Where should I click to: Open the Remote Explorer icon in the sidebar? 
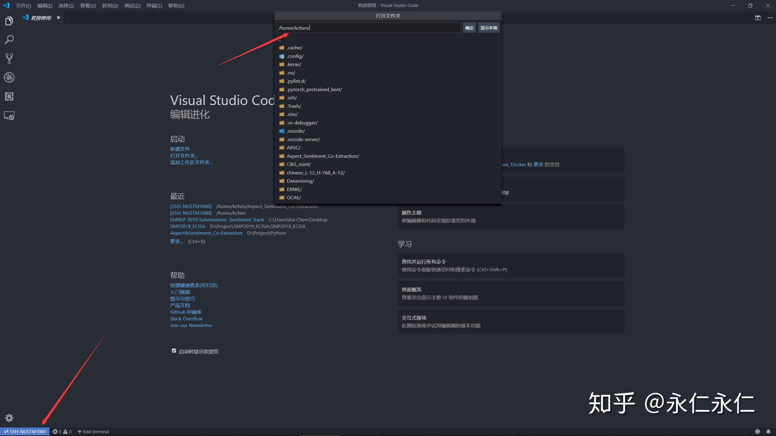pos(9,116)
